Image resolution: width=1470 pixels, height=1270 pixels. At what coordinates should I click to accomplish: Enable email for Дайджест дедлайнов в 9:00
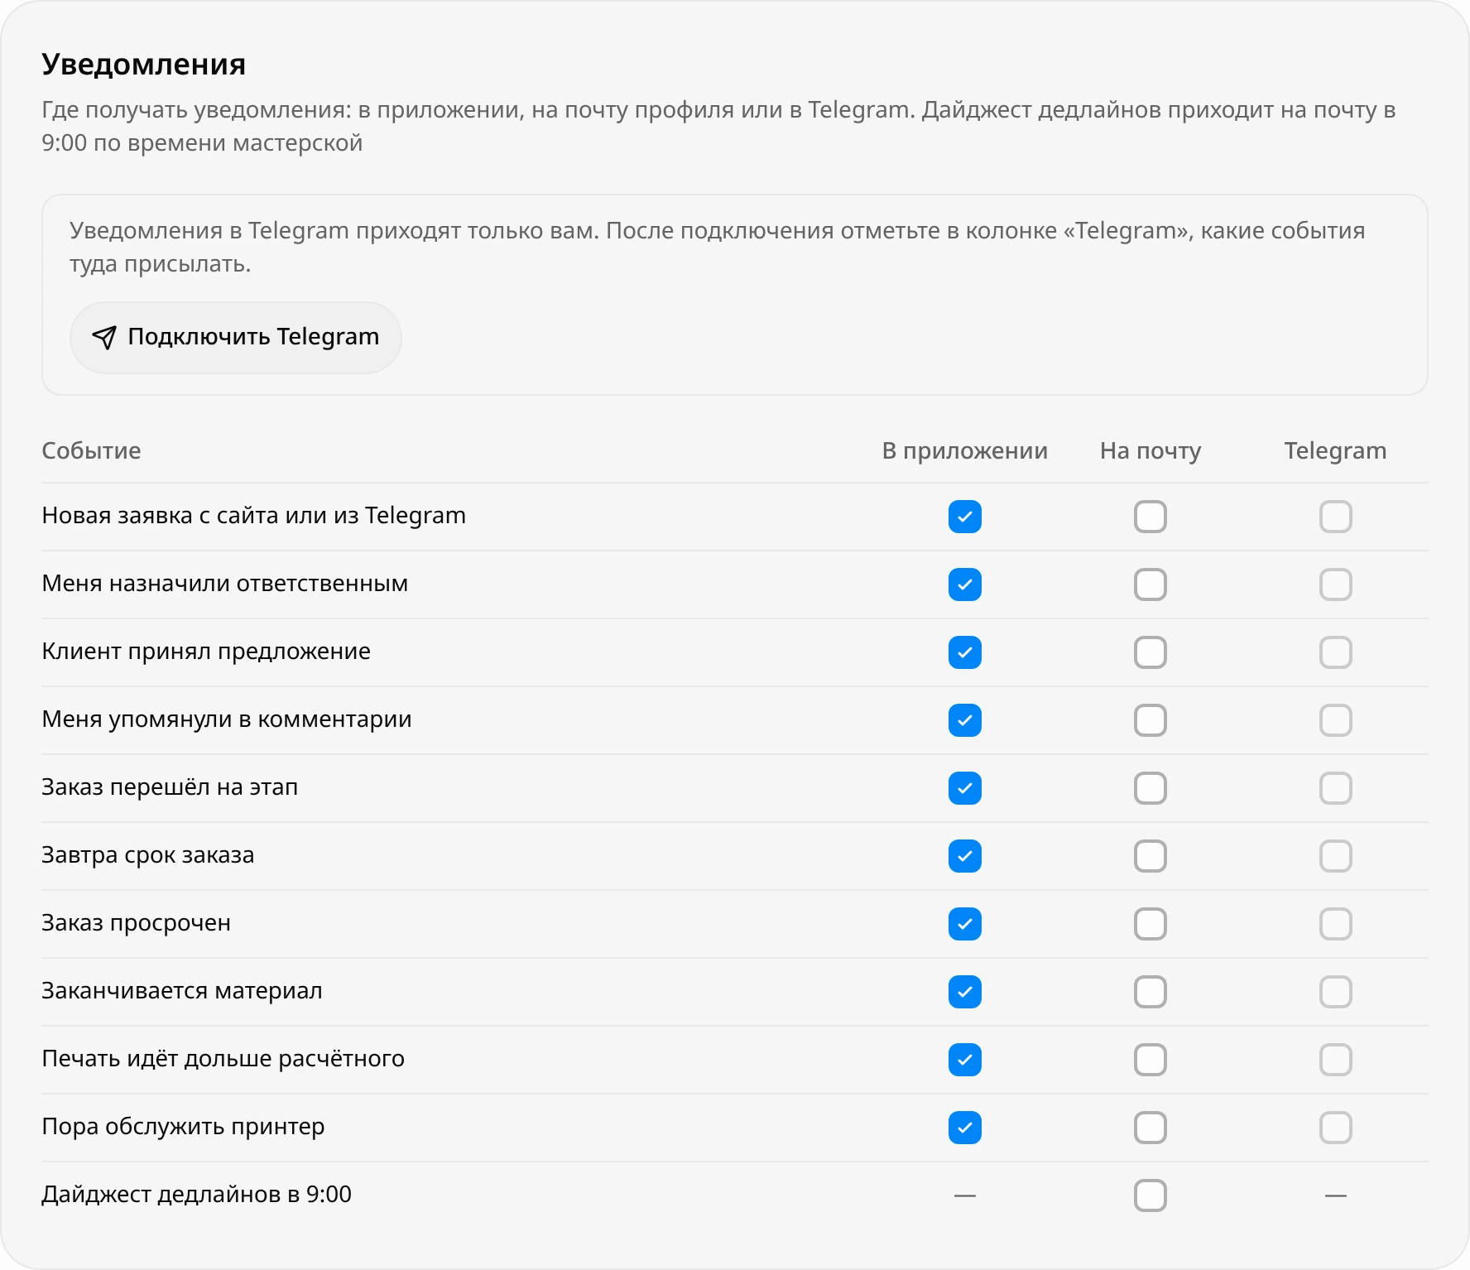point(1151,1195)
